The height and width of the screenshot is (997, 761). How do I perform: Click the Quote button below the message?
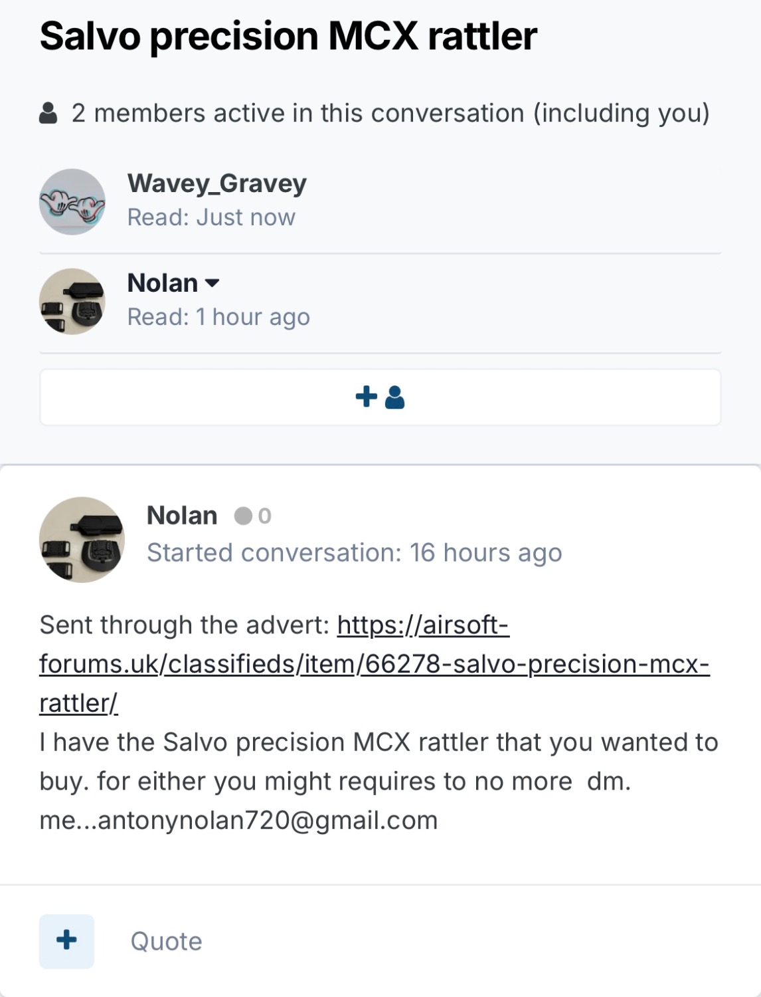[166, 941]
